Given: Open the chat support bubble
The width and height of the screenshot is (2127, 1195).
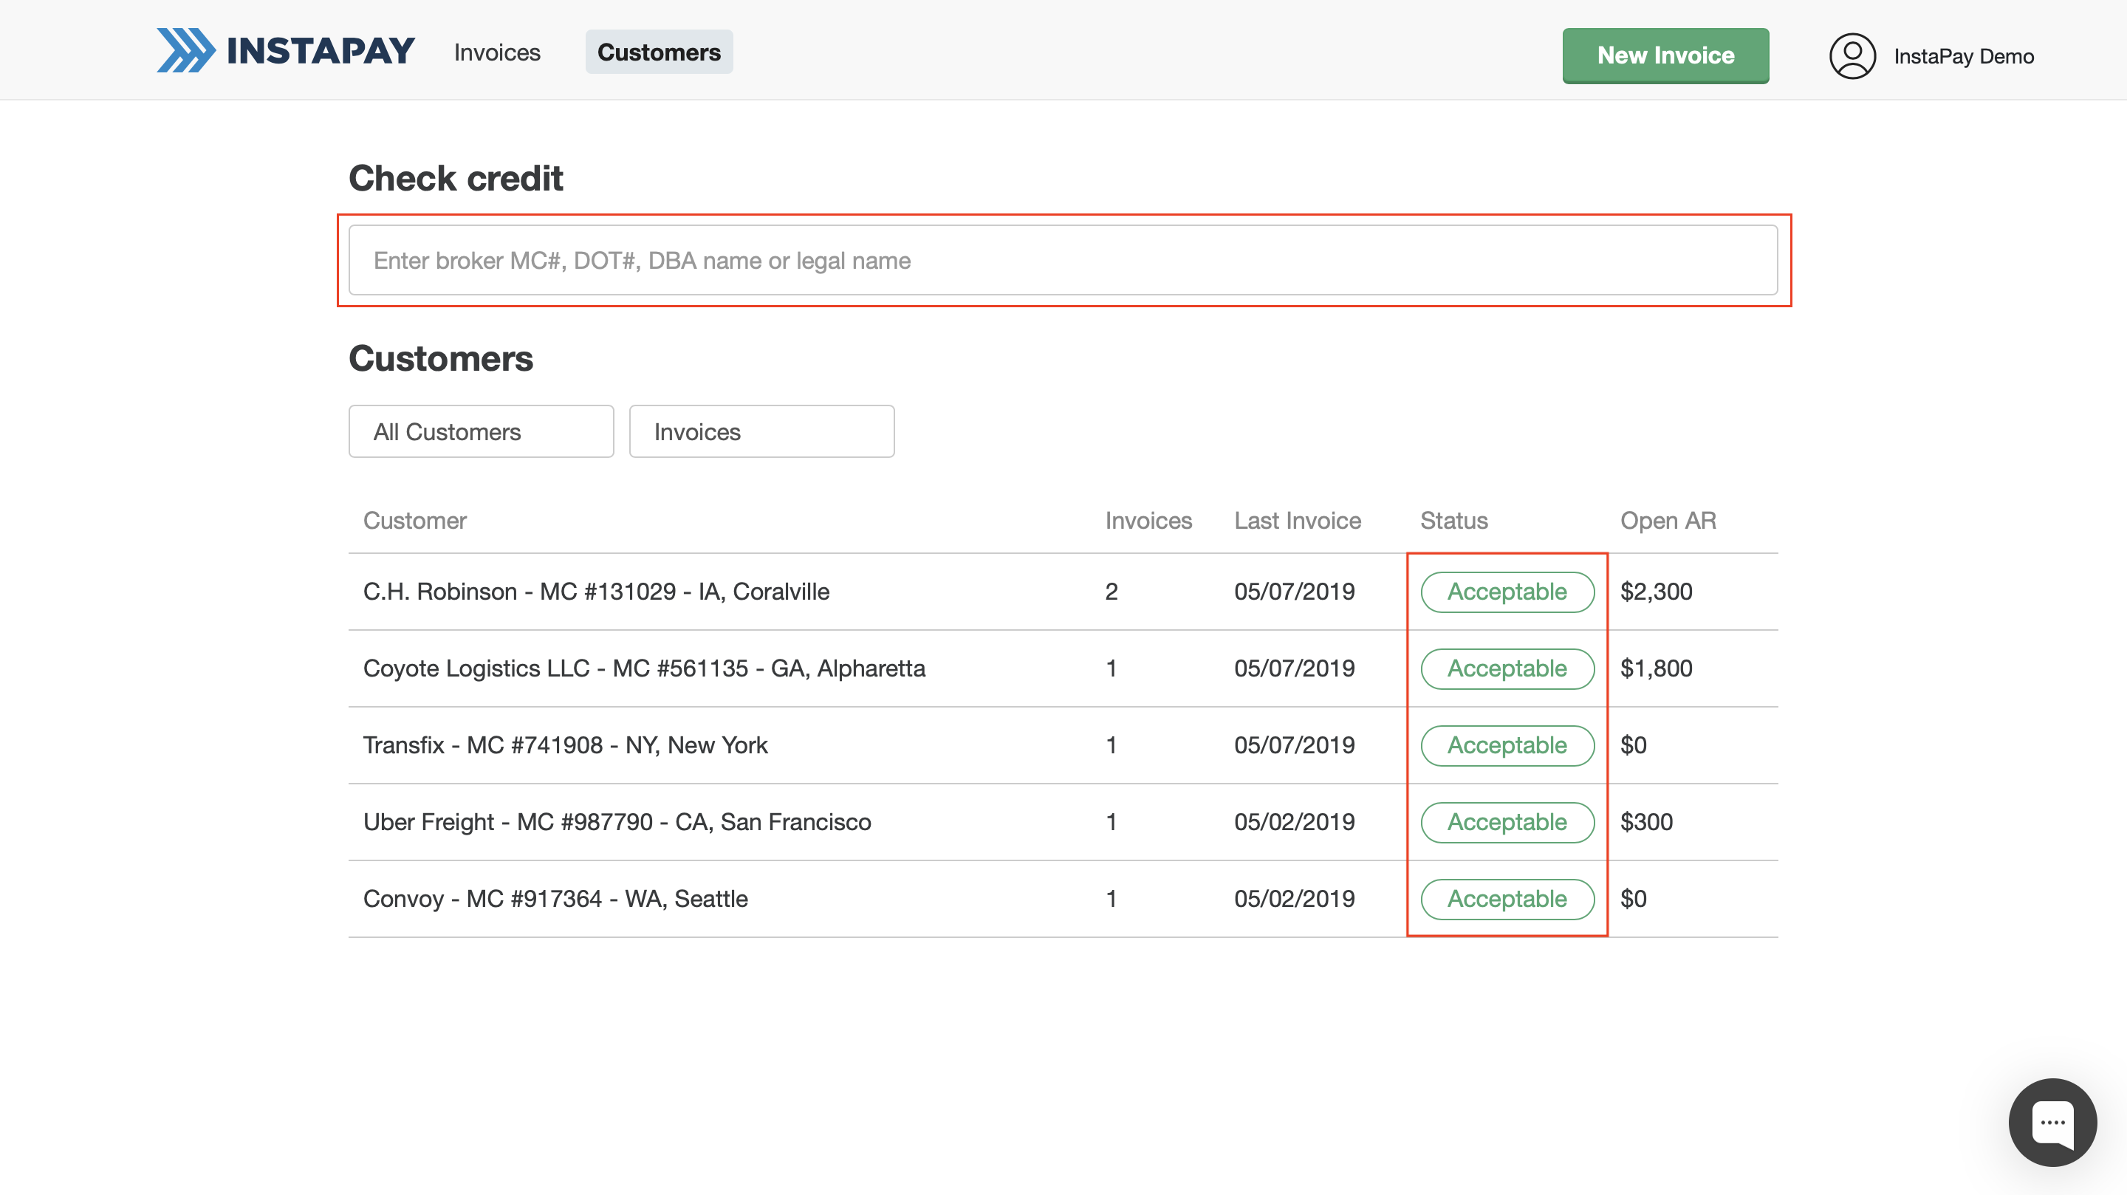Looking at the screenshot, I should pyautogui.click(x=2052, y=1121).
